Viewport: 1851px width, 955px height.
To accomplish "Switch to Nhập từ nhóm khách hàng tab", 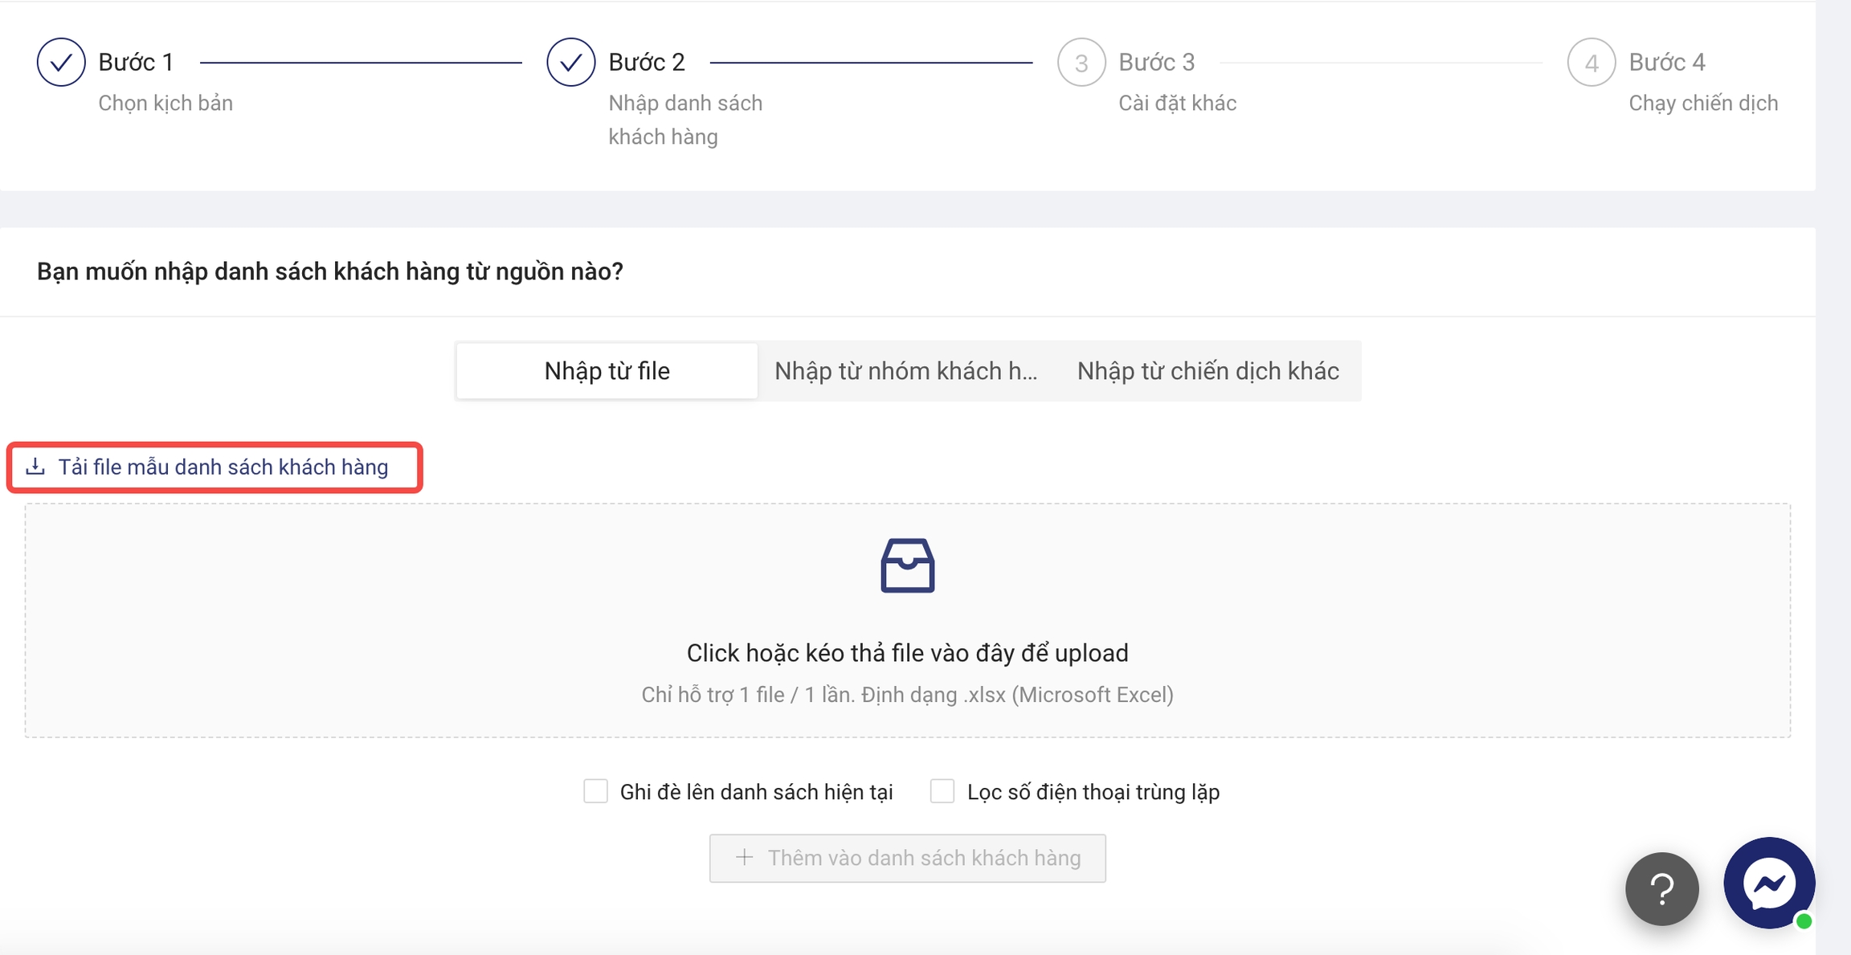I will tap(905, 371).
